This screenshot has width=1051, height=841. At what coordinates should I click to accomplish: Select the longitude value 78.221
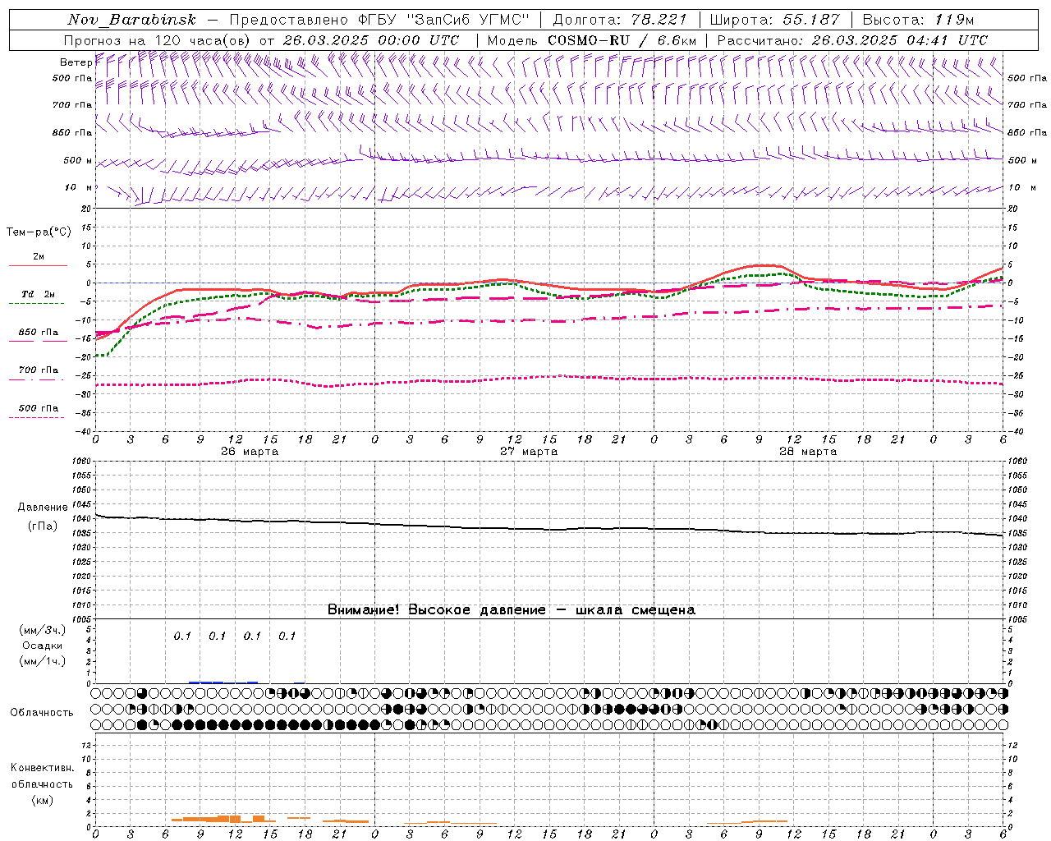click(x=659, y=20)
